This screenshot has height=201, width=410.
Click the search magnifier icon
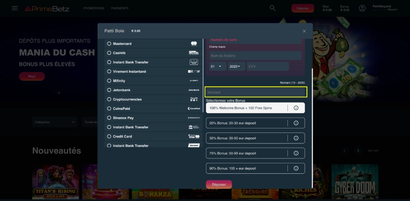tap(272, 8)
